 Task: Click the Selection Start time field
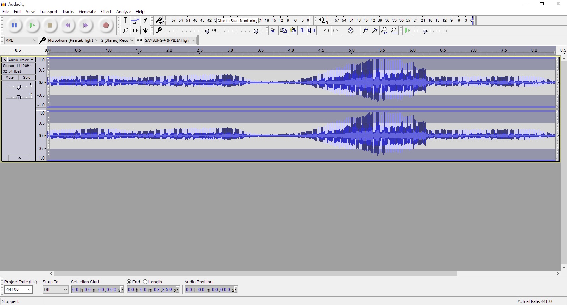pyautogui.click(x=97, y=290)
